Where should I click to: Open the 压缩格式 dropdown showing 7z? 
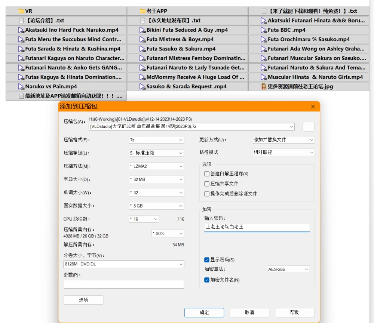pyautogui.click(x=156, y=140)
